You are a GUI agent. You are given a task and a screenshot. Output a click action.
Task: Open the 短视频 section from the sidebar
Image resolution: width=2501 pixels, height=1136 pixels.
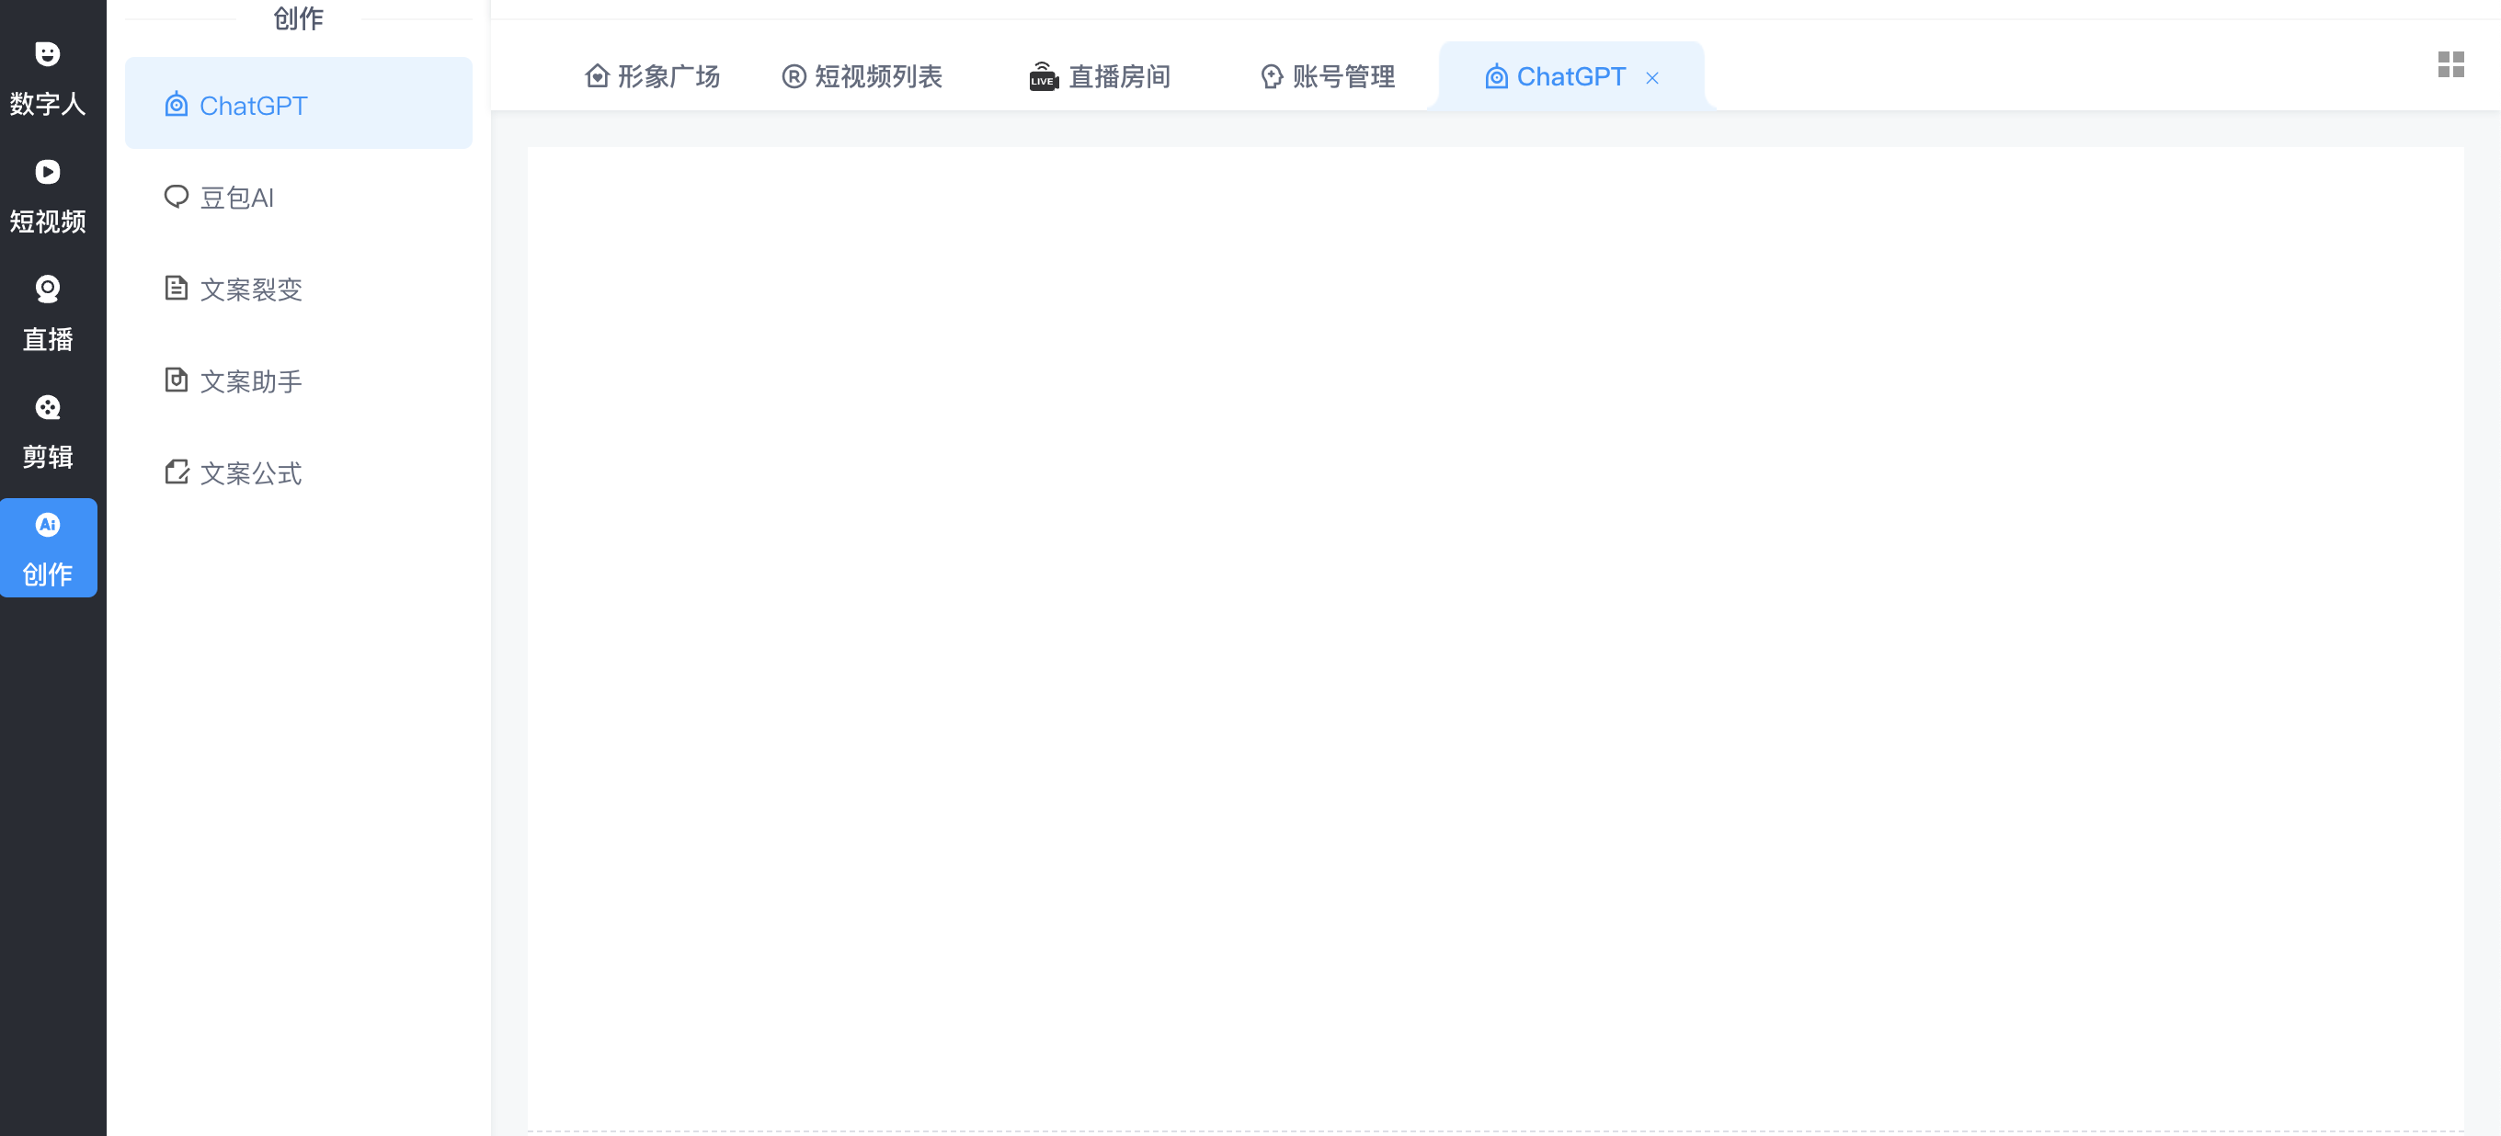pos(49,172)
